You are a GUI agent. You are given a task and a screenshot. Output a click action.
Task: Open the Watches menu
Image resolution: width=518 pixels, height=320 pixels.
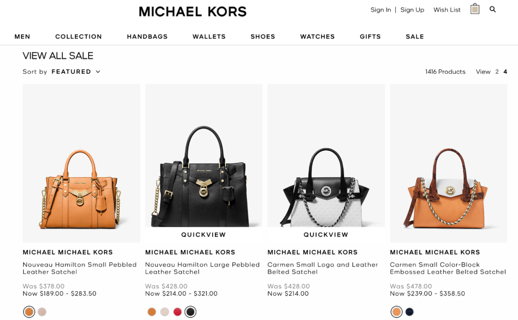(318, 36)
